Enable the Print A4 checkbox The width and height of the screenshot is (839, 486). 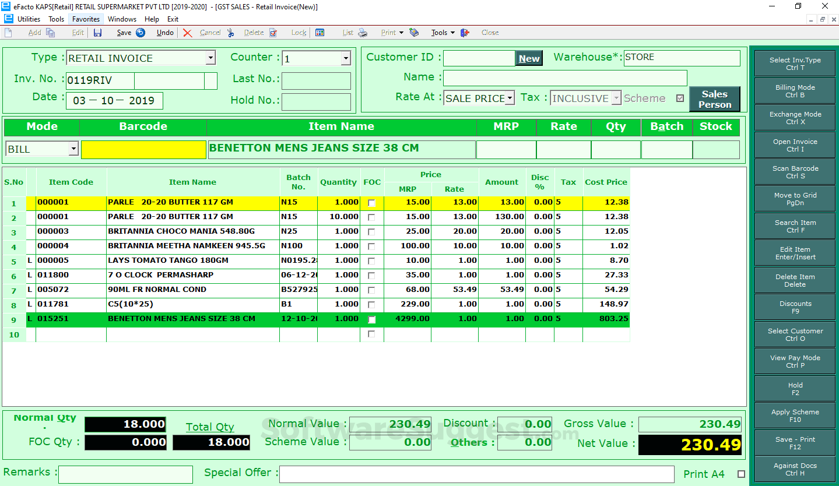click(742, 474)
